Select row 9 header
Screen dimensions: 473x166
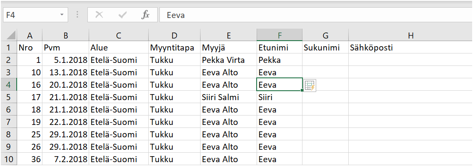(9, 147)
